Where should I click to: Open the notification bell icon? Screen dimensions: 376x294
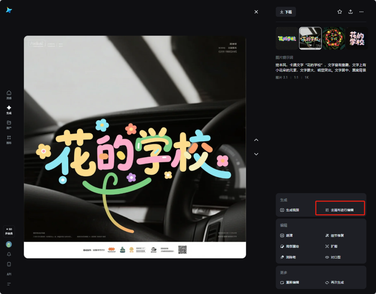[9, 254]
